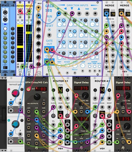This screenshot has width=132, height=152.
Task: Click the CHAN display on first MERGE
Action: [113, 14]
